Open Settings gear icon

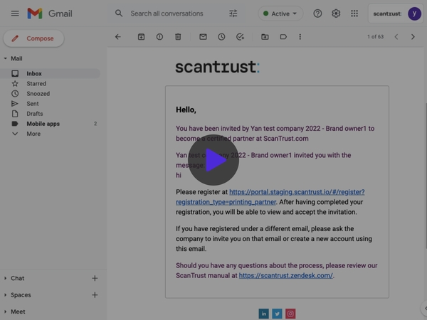[x=336, y=14]
